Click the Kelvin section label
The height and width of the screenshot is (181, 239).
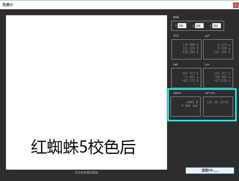(x=177, y=93)
